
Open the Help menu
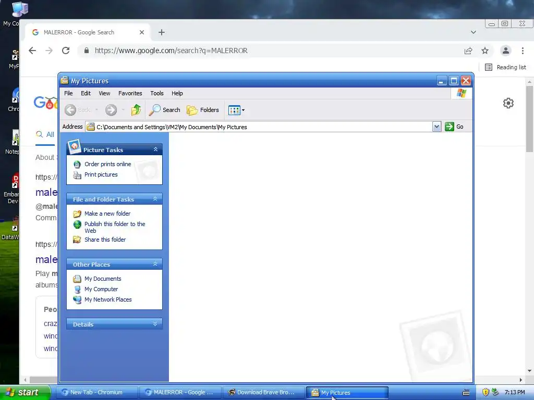[177, 93]
